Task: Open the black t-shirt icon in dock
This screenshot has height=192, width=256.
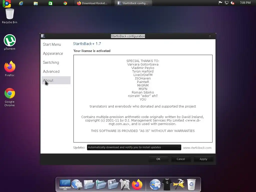Action: [167, 184]
